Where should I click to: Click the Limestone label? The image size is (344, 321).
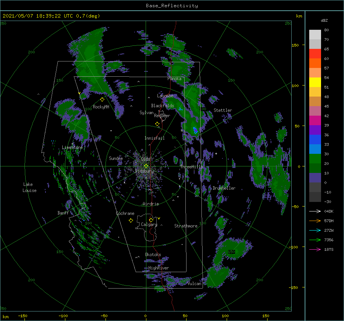point(72,147)
